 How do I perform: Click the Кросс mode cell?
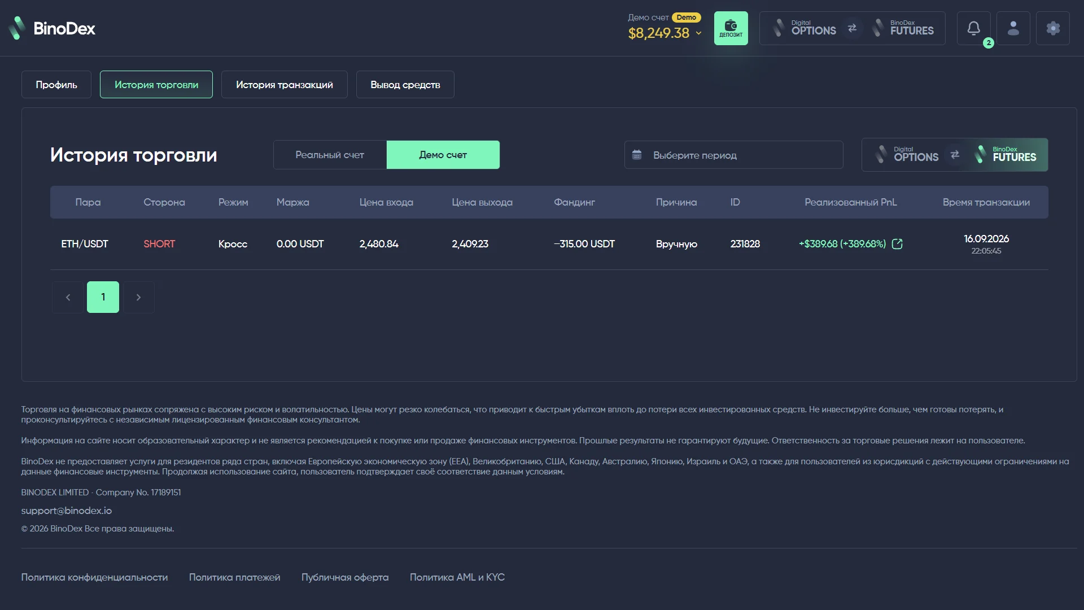pyautogui.click(x=233, y=244)
